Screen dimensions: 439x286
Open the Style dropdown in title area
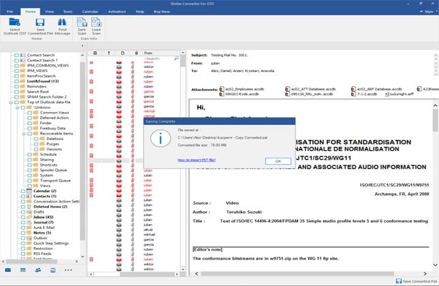coord(429,12)
